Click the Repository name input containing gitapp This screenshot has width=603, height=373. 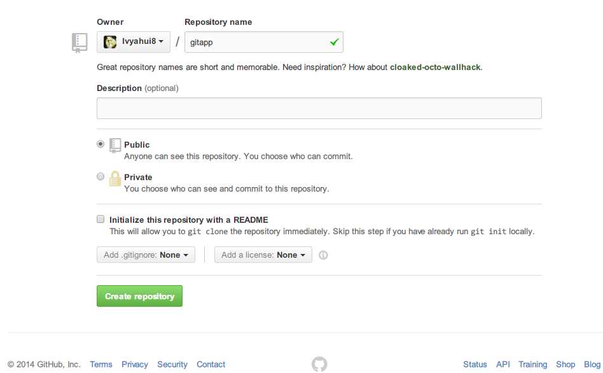tap(264, 42)
